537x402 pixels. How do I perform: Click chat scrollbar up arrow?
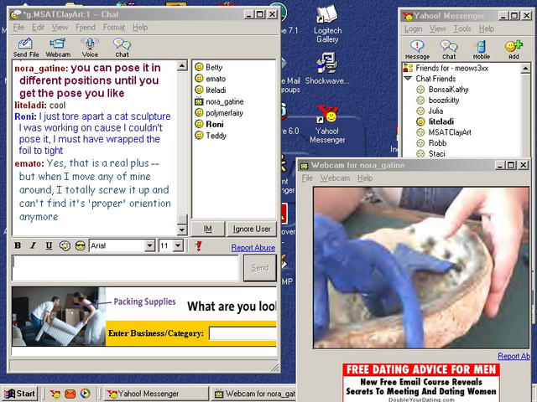[182, 65]
